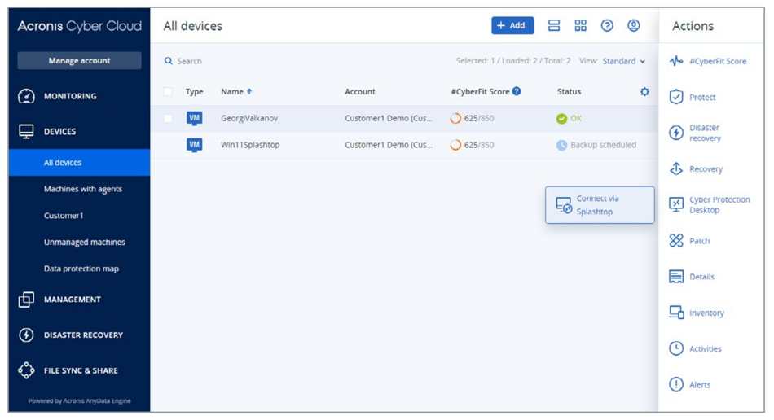Sort by the Name column arrow
The height and width of the screenshot is (420, 774).
click(249, 92)
